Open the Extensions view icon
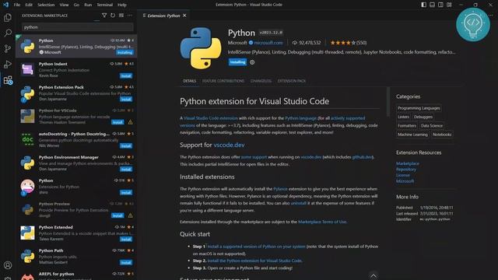498x280 pixels. coord(8,80)
